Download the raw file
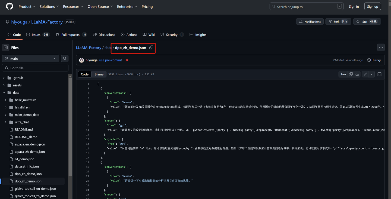 [x=357, y=74]
